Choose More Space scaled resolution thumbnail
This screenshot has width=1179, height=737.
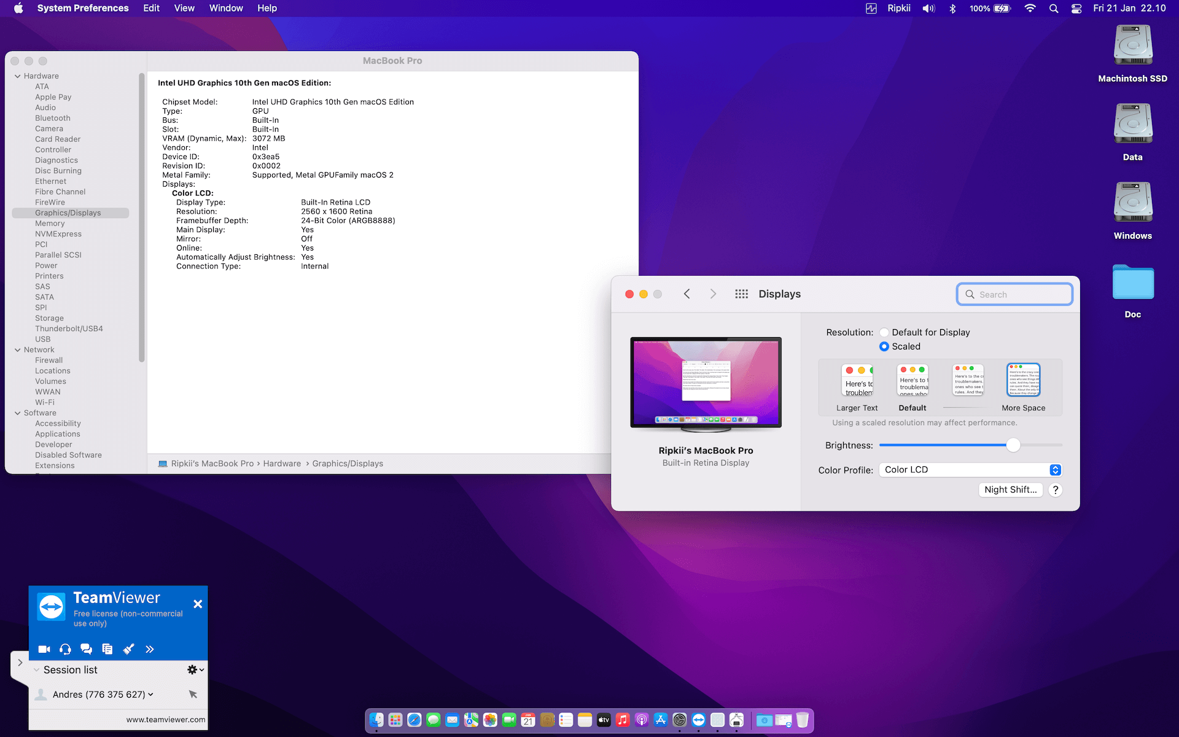point(1024,380)
